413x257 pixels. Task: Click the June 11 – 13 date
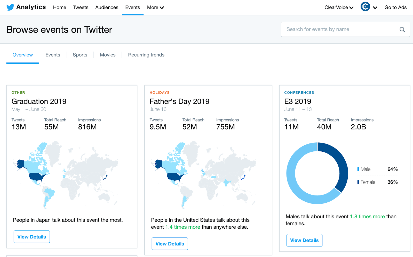point(298,109)
